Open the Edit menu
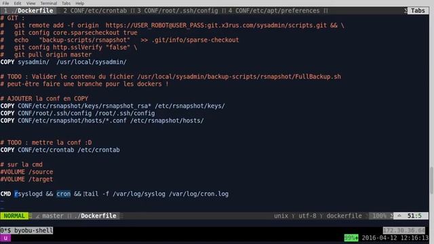 point(18,3)
